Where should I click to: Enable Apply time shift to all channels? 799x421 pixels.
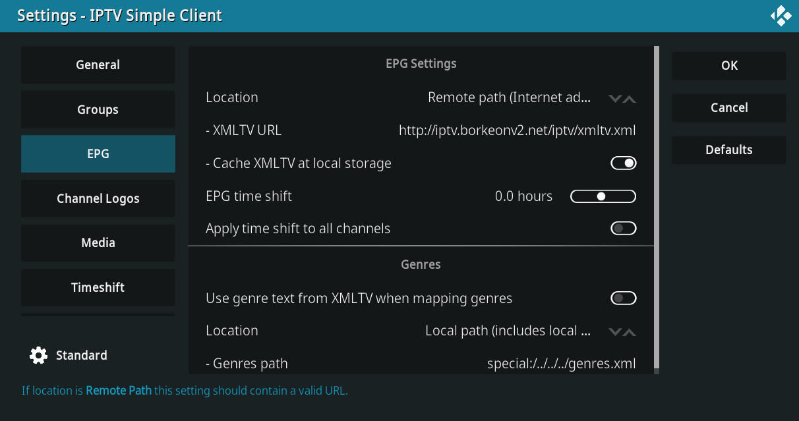coord(624,229)
